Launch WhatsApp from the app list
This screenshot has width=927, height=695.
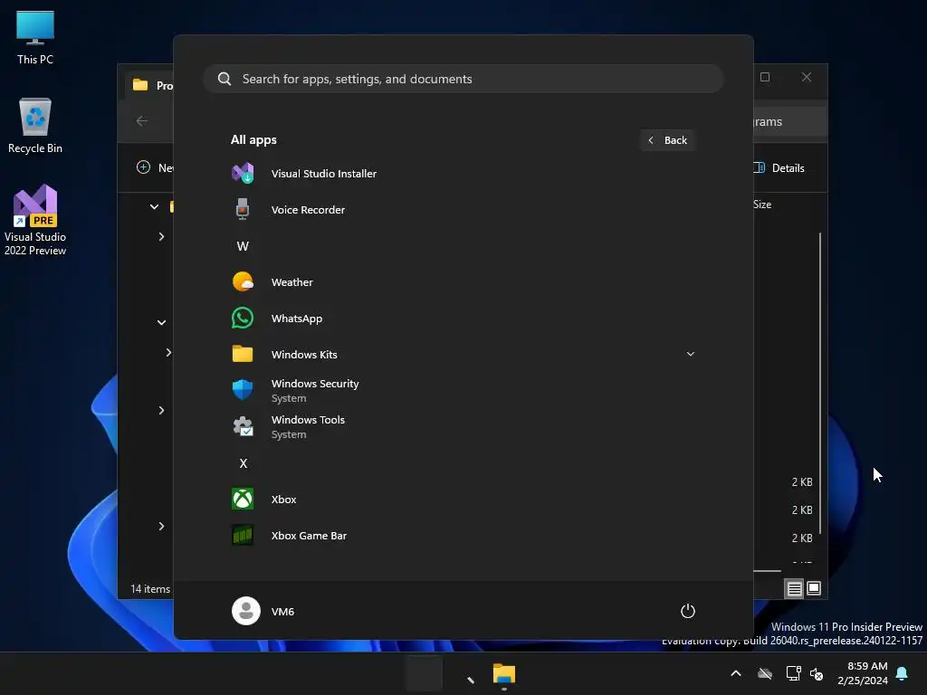[x=463, y=319]
